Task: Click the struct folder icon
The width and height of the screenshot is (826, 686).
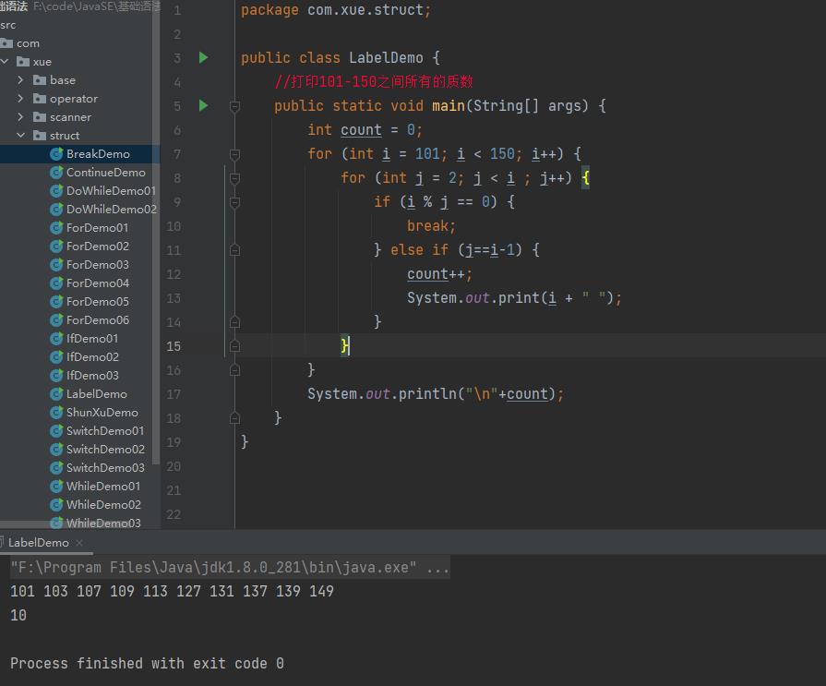Action: (x=40, y=136)
